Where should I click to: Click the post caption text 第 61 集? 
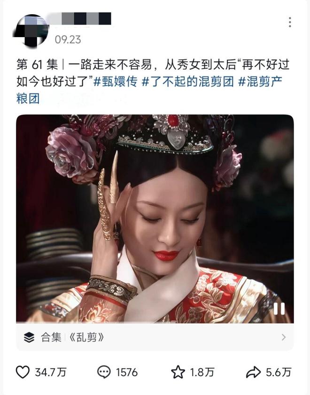tap(37, 65)
